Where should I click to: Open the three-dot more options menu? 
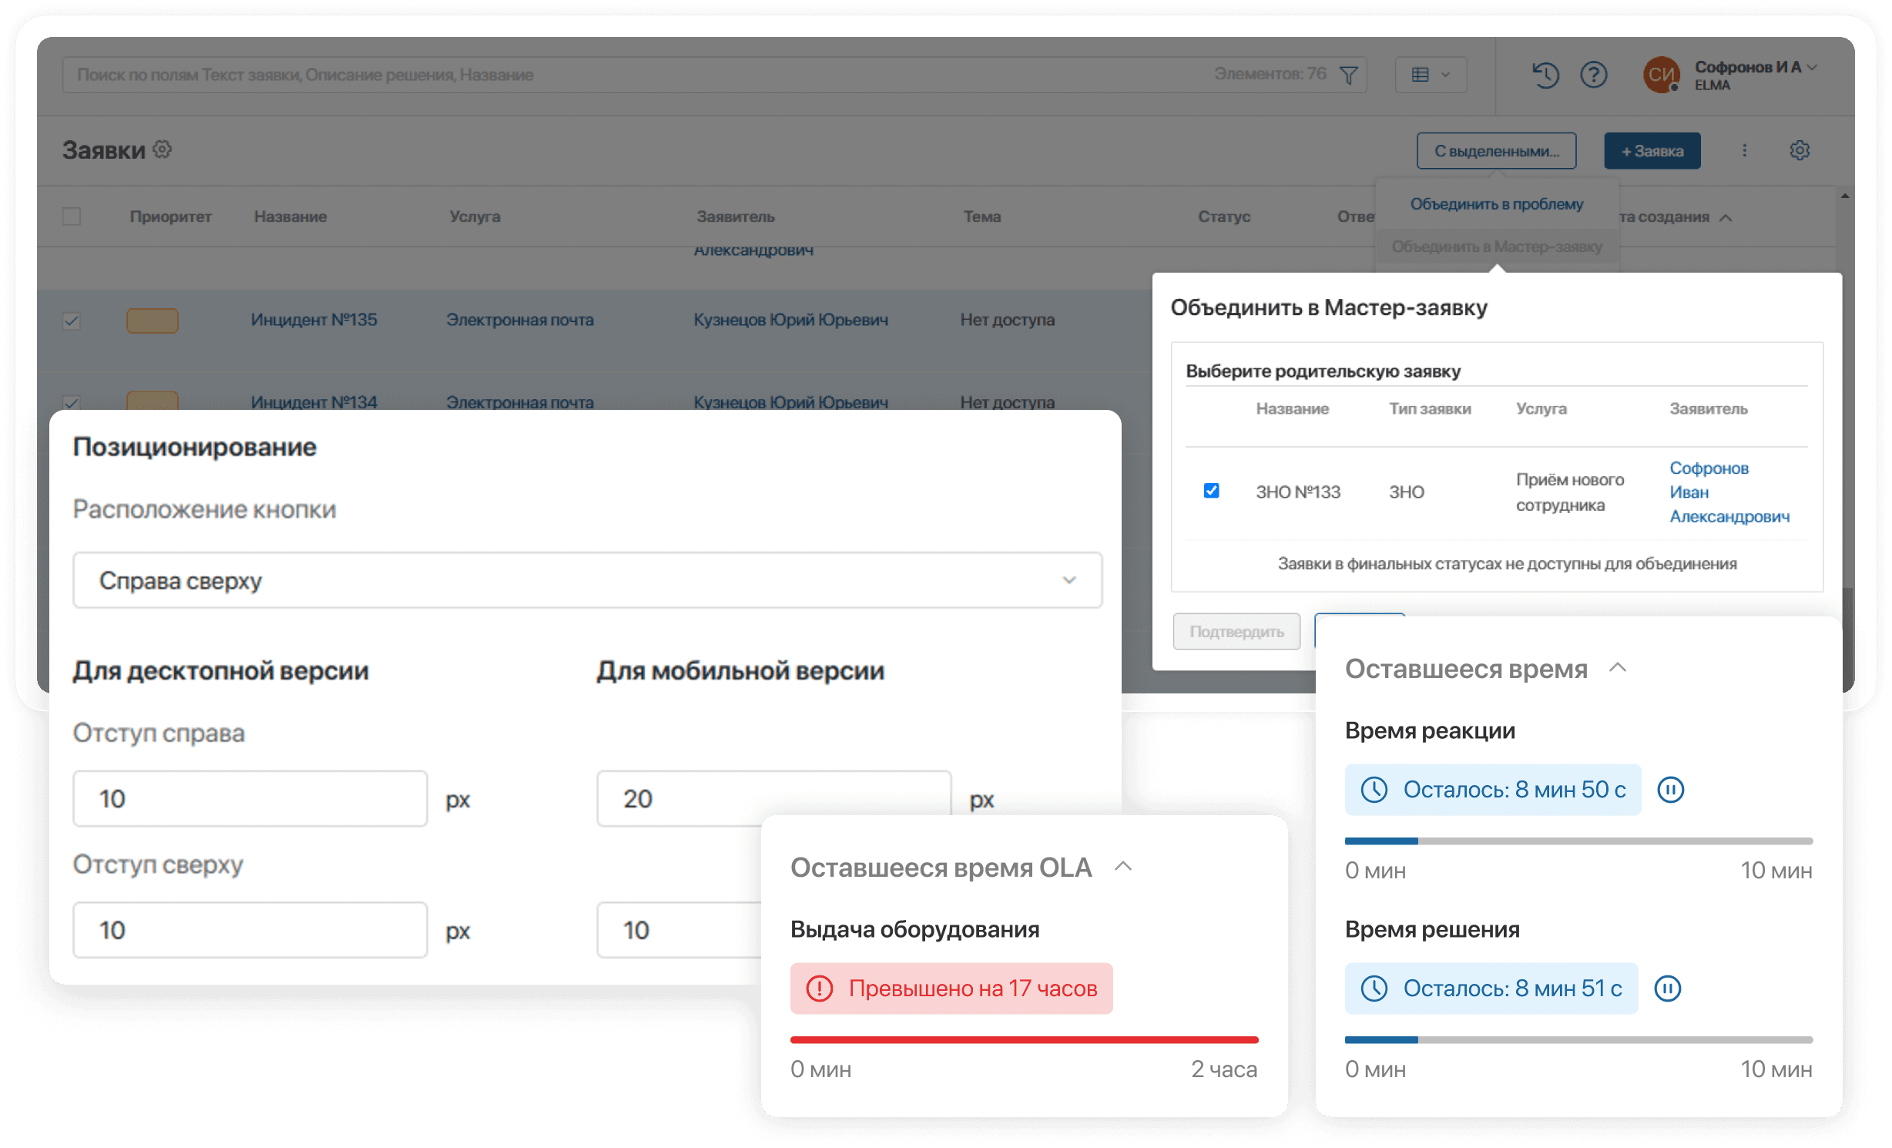click(x=1744, y=150)
